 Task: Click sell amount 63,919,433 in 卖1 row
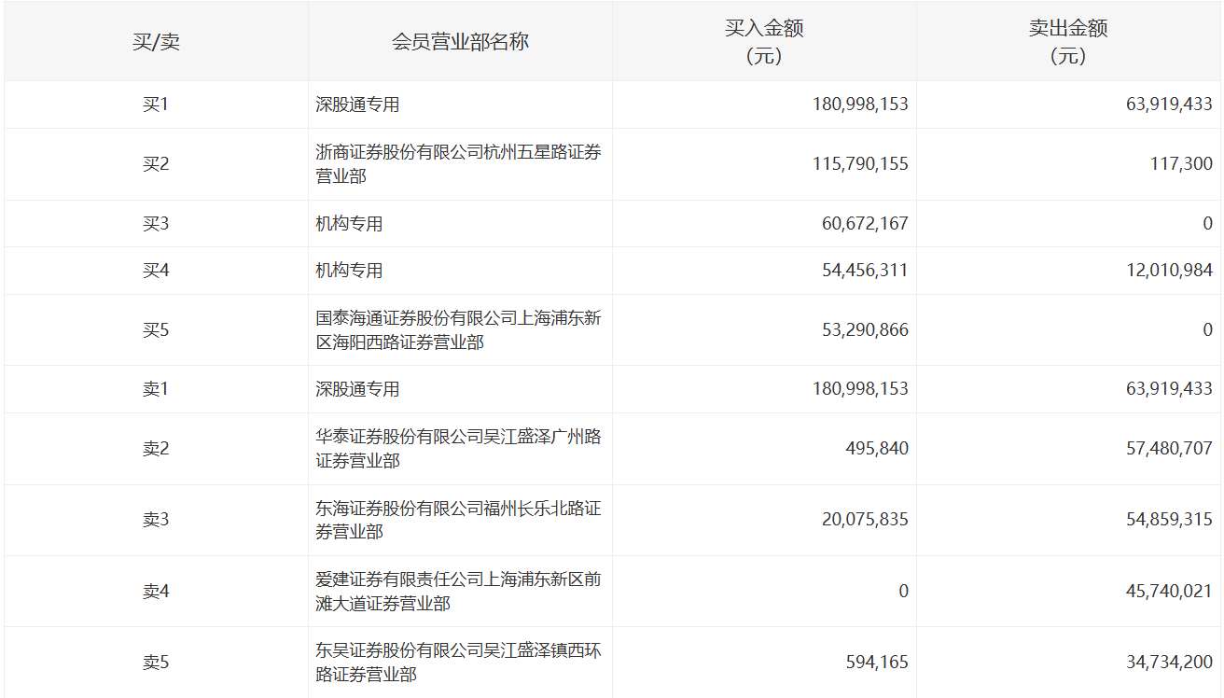click(1169, 389)
